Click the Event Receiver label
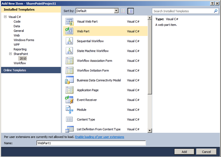 click(87, 100)
